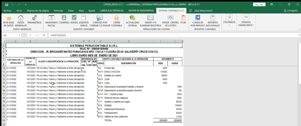Open Consulta por Periodo report
Viewport: 301px width, 126px height.
(198, 21)
